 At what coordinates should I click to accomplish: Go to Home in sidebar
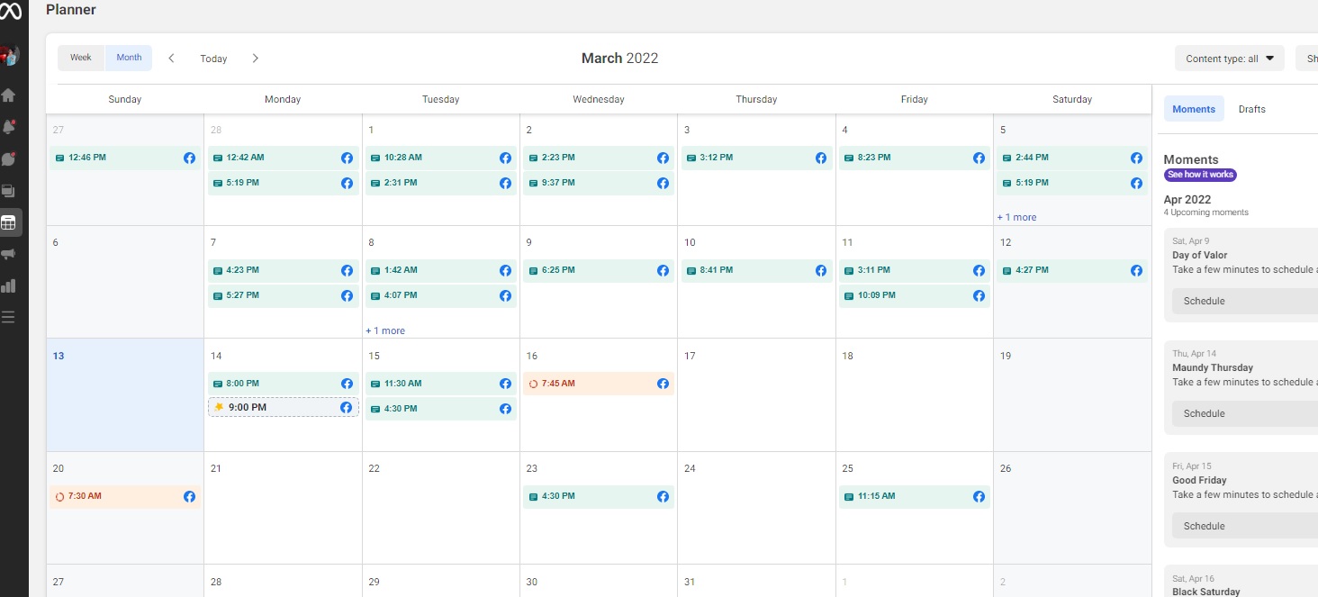pos(9,95)
